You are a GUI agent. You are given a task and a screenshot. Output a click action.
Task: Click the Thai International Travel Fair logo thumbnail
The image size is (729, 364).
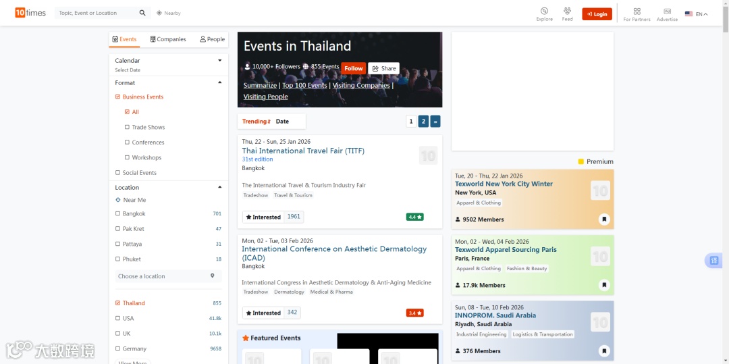pyautogui.click(x=428, y=155)
